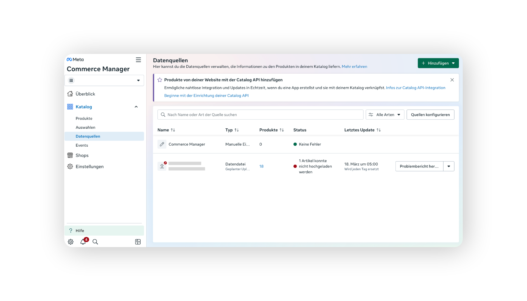Open the settings gear in bottom bar
This screenshot has width=527, height=301.
pyautogui.click(x=71, y=242)
